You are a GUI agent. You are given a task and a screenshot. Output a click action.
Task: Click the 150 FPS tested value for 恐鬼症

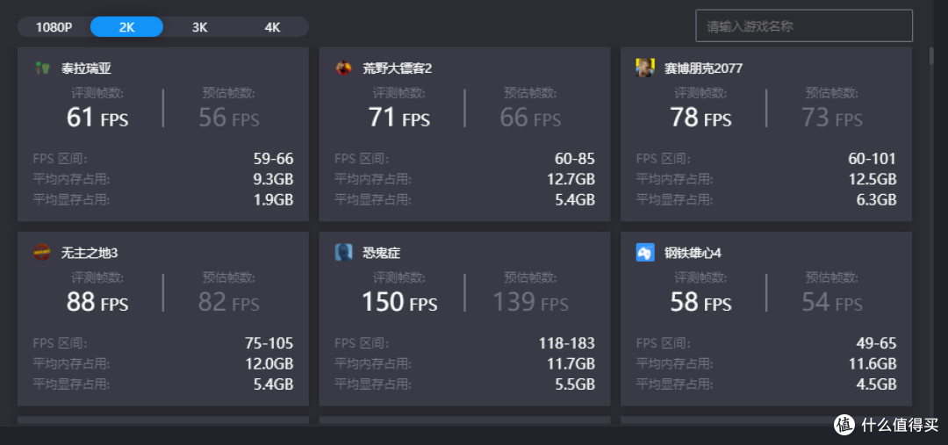click(399, 302)
